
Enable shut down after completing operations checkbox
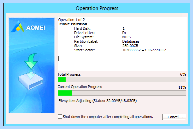pos(60,116)
